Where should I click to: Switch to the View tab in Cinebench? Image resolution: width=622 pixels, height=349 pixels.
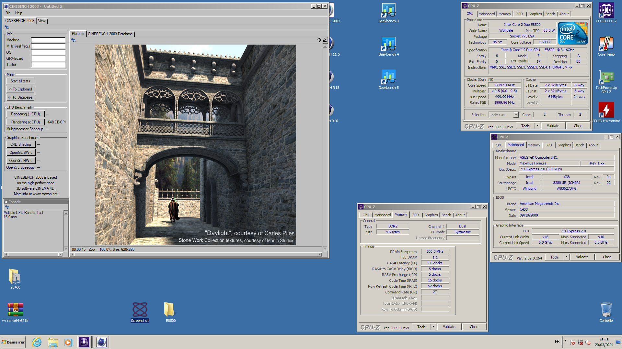(x=42, y=21)
